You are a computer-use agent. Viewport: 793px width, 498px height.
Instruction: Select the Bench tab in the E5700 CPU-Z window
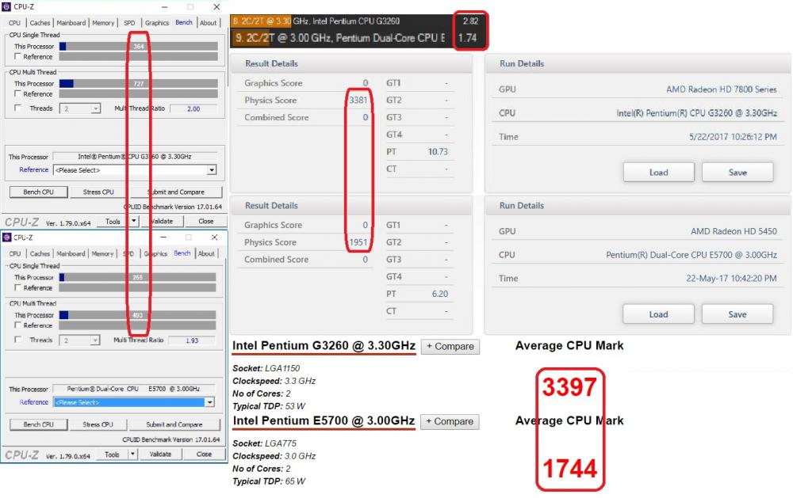click(182, 253)
